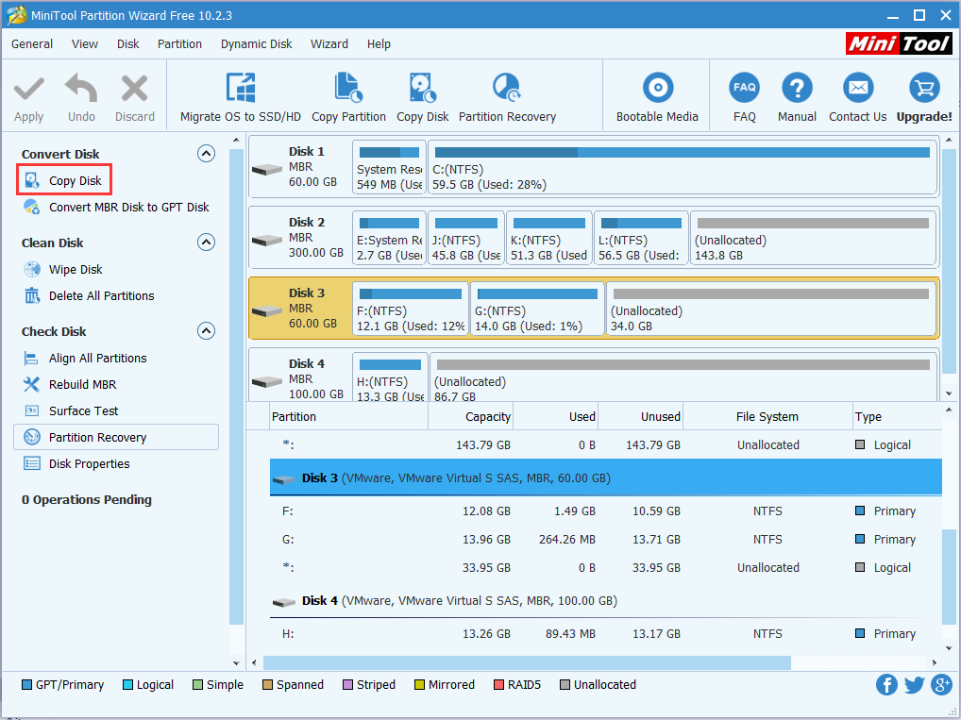Launch Migrate OS to SSD/HD tool
961x720 pixels.
240,99
